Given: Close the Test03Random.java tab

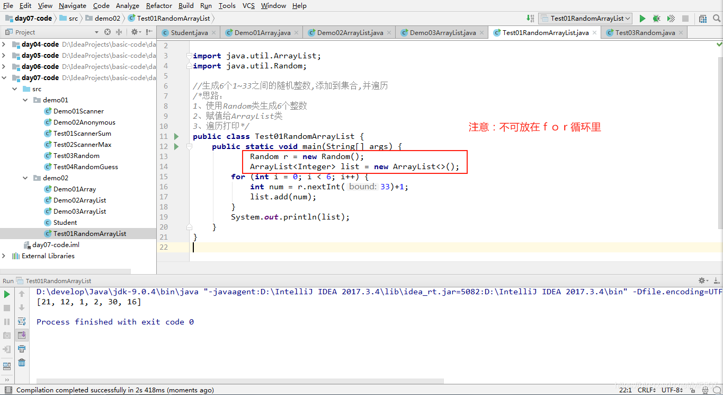Looking at the screenshot, I should (681, 32).
